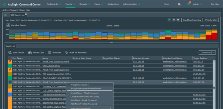Sort by the End Time column arrow
The image size is (223, 109).
23,58
